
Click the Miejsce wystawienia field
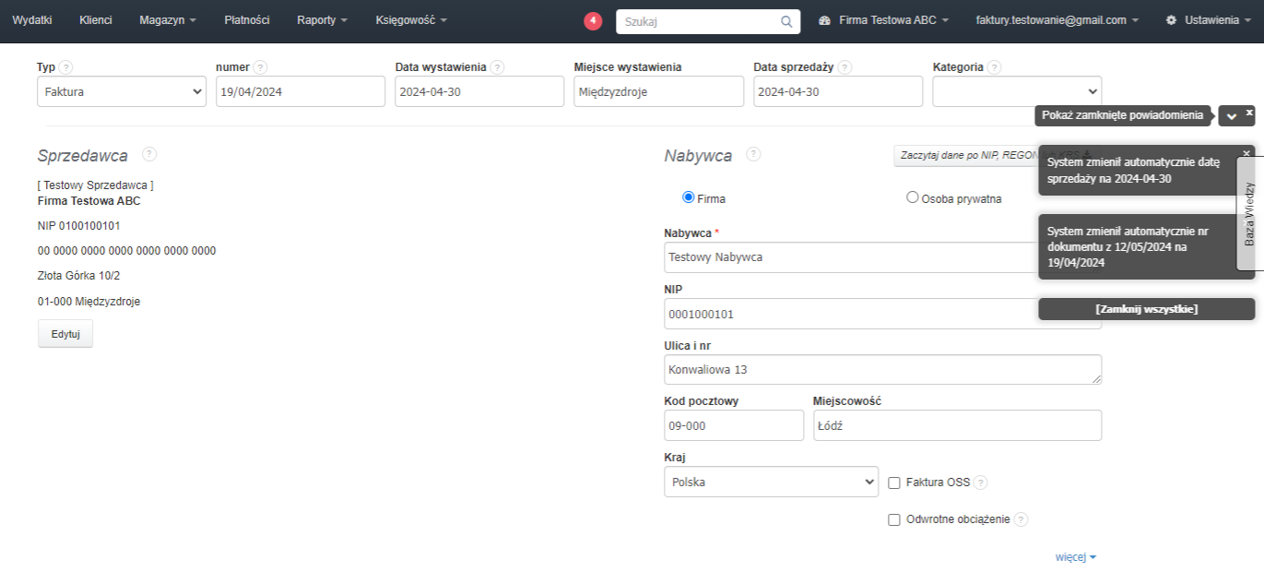click(658, 91)
